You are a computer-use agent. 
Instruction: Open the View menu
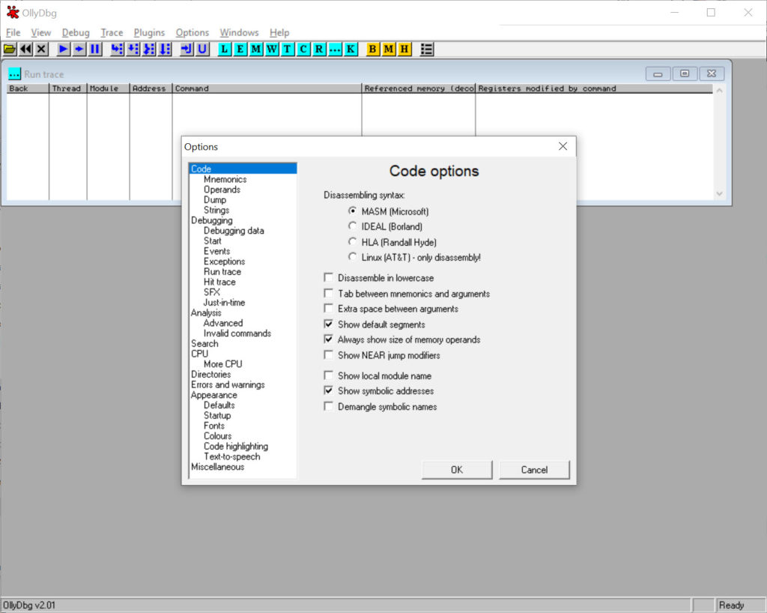point(40,32)
